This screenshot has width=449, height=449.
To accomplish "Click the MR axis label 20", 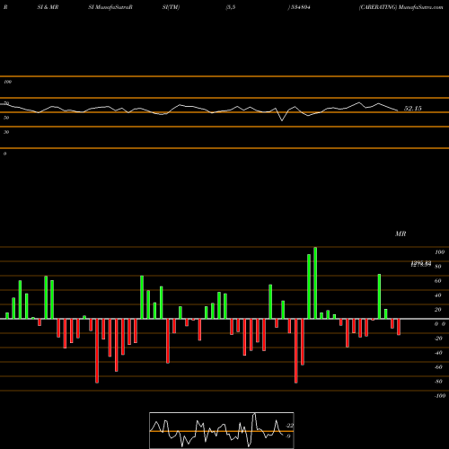I will pos(438,310).
